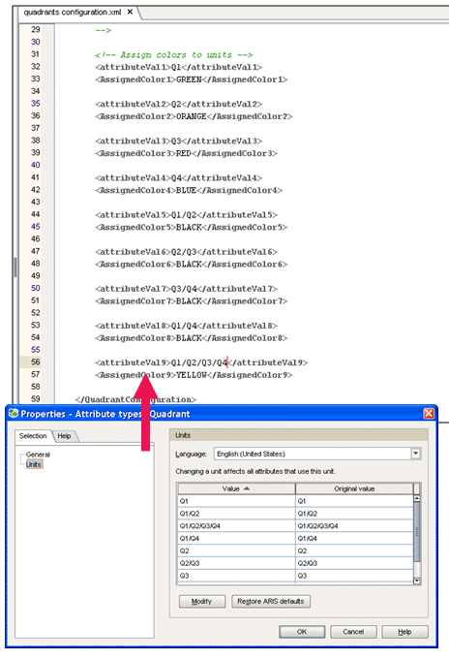Sort by the Value column header
449x660 pixels.
pos(236,488)
